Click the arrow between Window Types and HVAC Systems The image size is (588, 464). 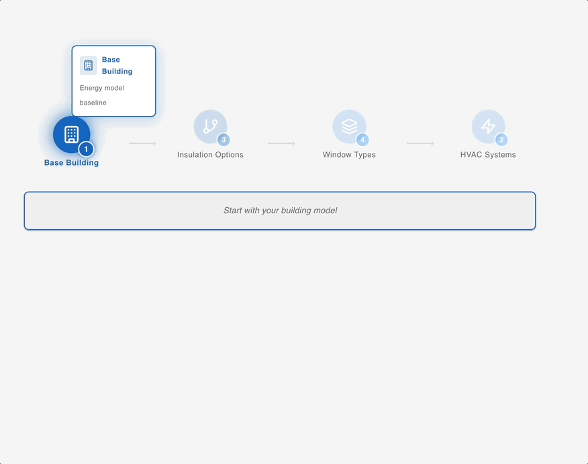pos(420,143)
